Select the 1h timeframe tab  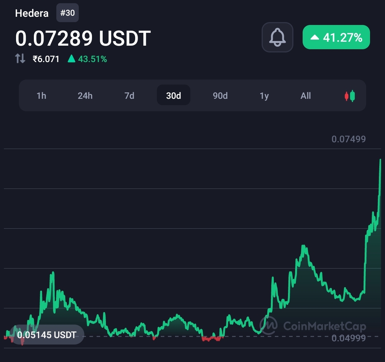[41, 96]
